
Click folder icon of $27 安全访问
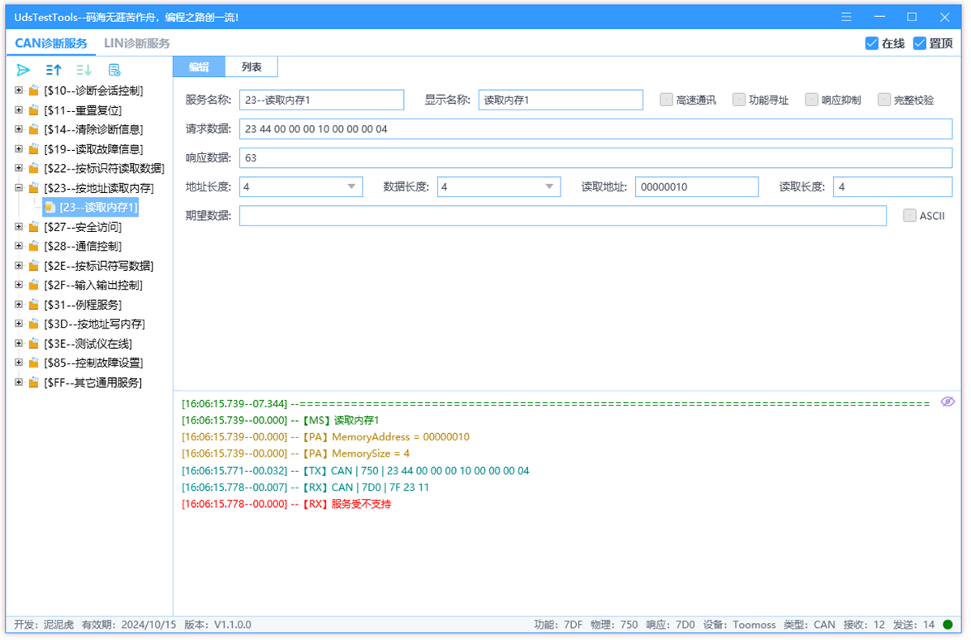point(34,227)
